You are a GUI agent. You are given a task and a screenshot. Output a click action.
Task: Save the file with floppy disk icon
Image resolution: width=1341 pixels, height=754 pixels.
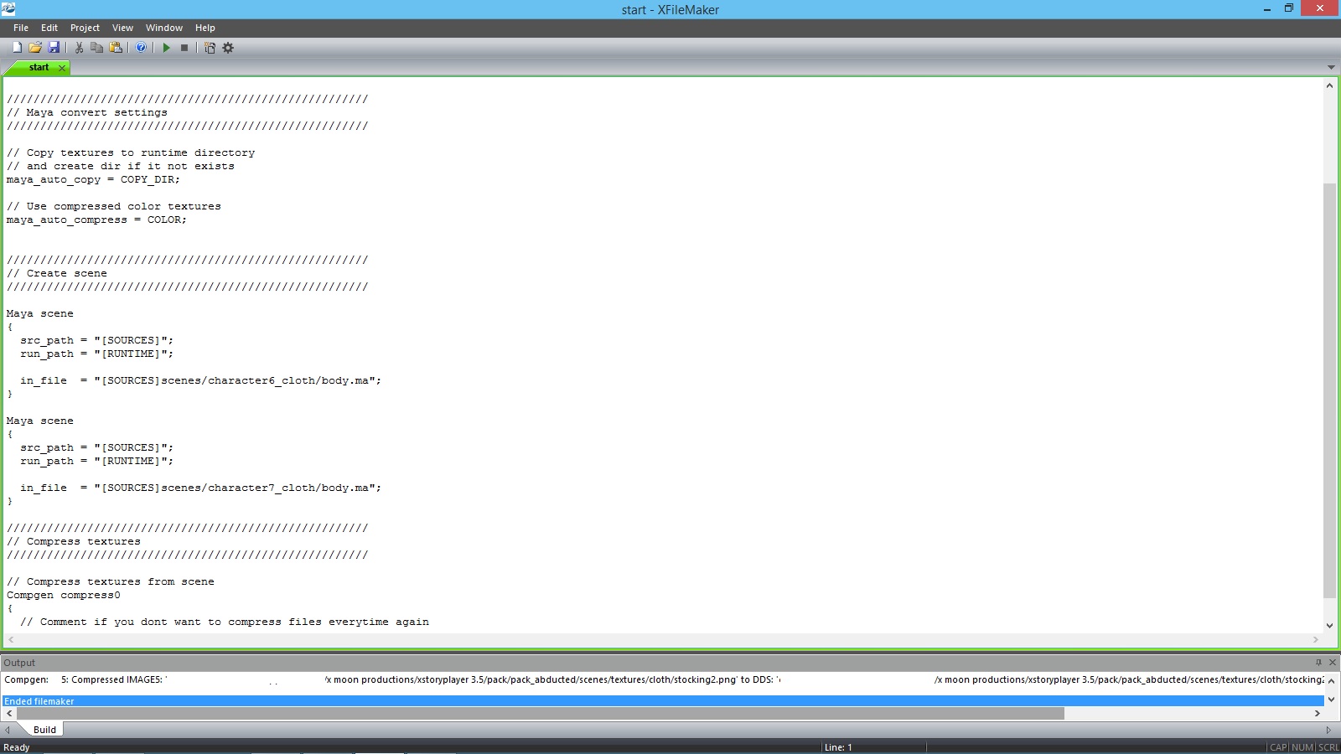54,48
